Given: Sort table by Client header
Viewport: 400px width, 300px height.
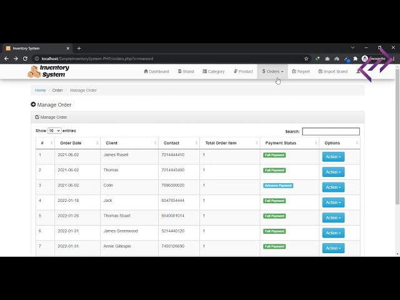Looking at the screenshot, I should [129, 143].
